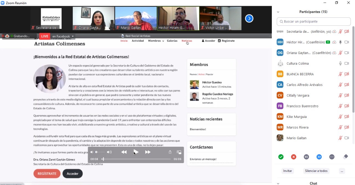Click the red REGÍSTRATE button

pyautogui.click(x=47, y=174)
